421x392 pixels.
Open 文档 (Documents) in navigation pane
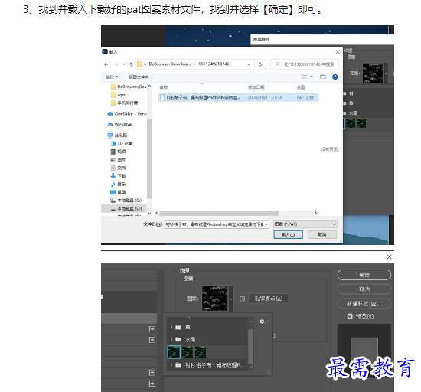[118, 168]
